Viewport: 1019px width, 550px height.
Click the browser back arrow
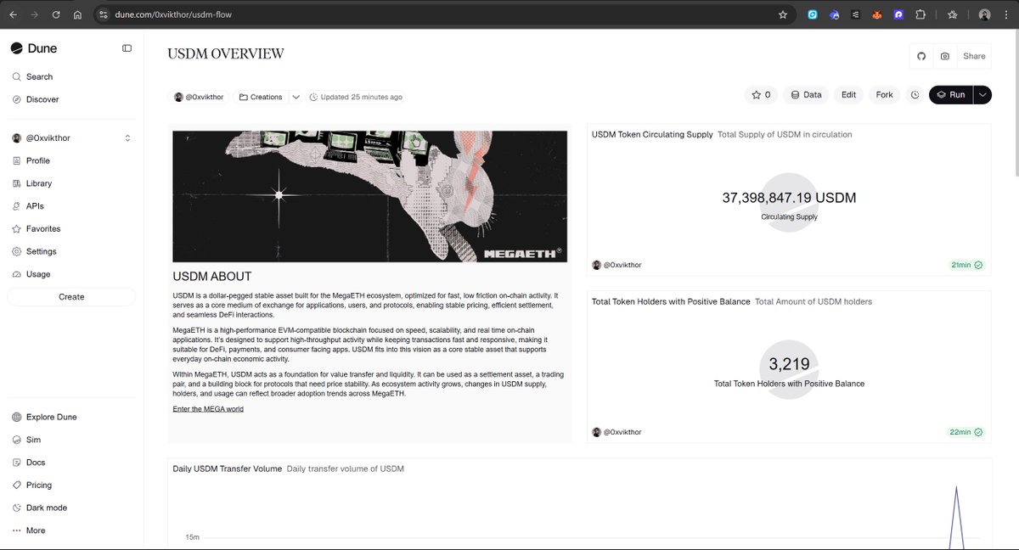click(13, 14)
